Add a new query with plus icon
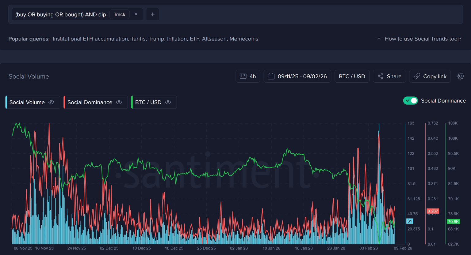Image resolution: width=471 pixels, height=255 pixels. click(152, 14)
